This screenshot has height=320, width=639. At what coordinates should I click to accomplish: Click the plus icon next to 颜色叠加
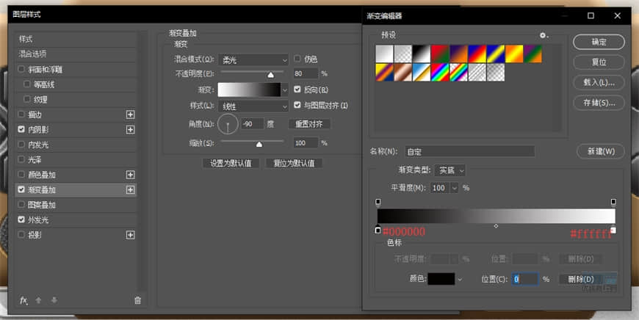[x=131, y=175]
